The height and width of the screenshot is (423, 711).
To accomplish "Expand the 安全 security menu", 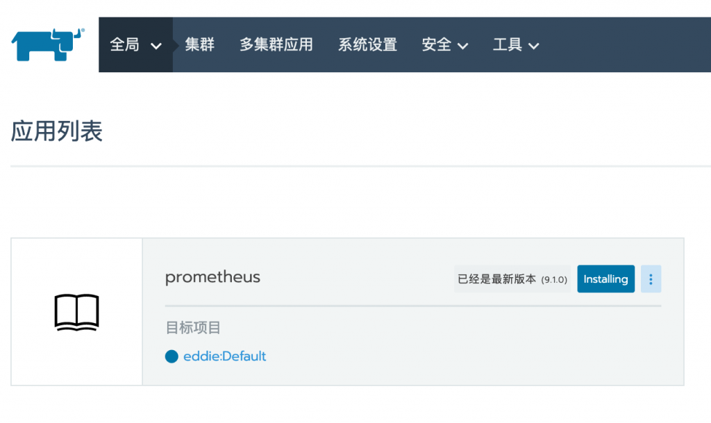I will click(445, 44).
